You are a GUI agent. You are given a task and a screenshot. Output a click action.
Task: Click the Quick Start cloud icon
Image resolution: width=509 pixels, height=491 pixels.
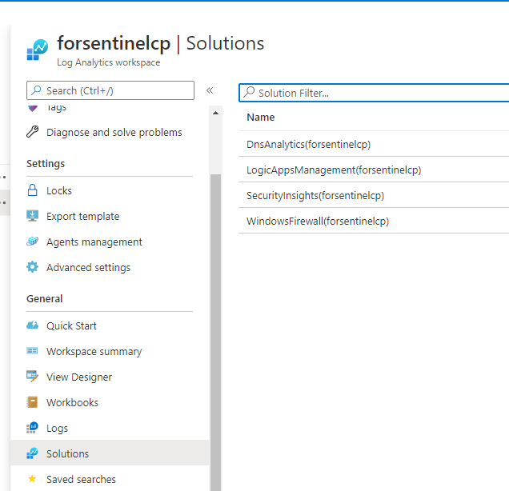(33, 325)
